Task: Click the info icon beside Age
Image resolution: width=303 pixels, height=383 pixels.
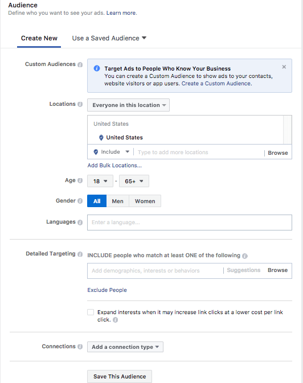Action: click(x=80, y=180)
